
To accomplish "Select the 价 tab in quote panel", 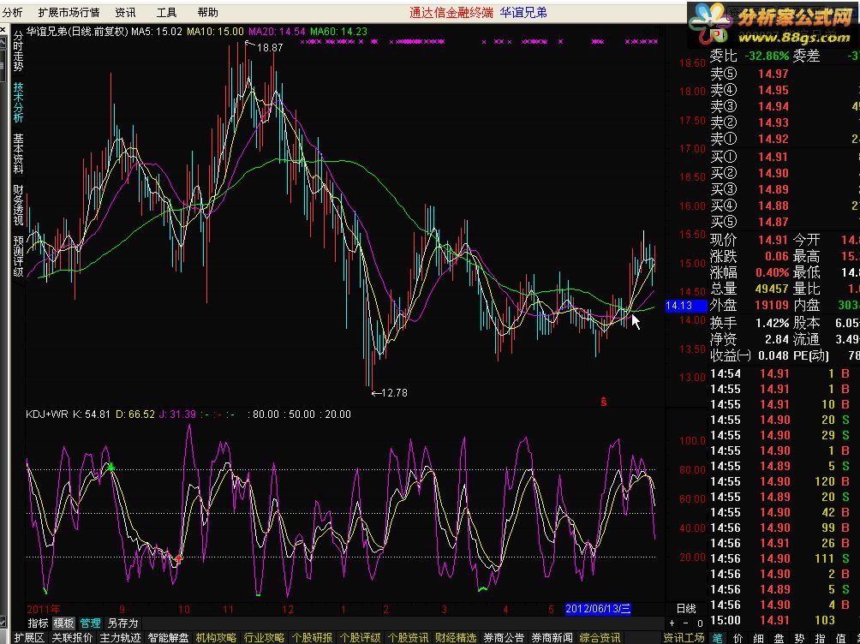I will click(738, 637).
